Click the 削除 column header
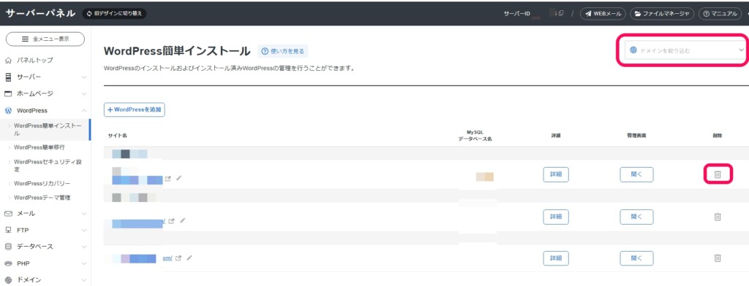 point(717,136)
